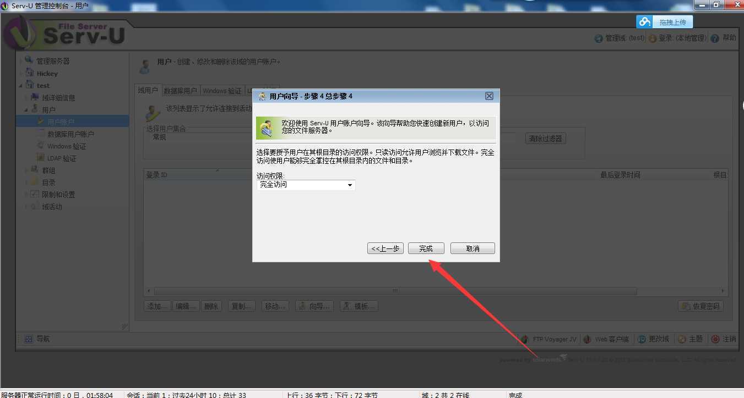Click the cloud icon on 拖拽上传

pos(644,22)
